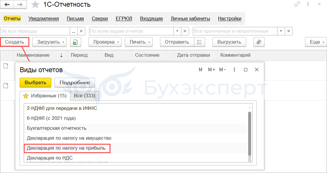The height and width of the screenshot is (173, 327).
Task: Select 2-НДФЛ для передачи в ИФНС
Action: click(136, 108)
